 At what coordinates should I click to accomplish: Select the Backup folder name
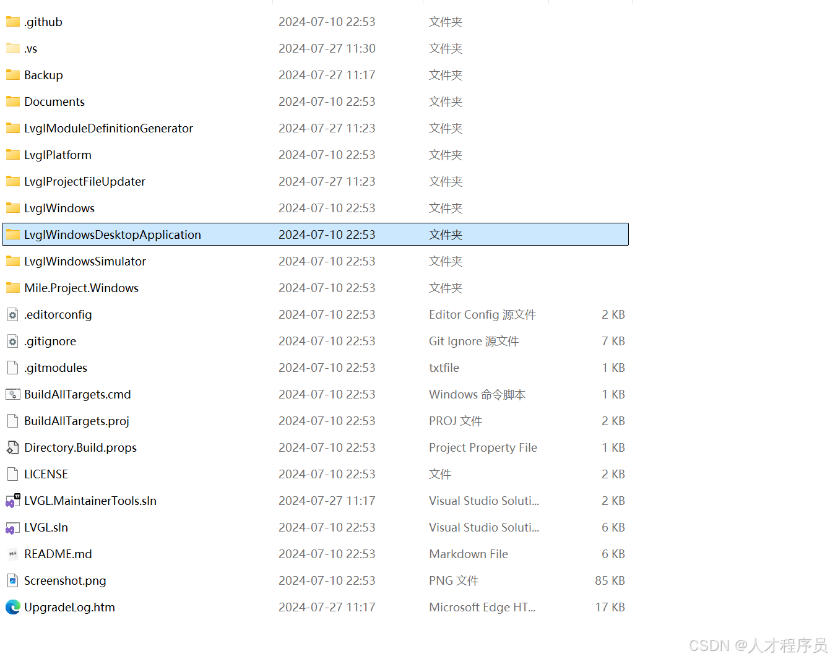[x=43, y=75]
